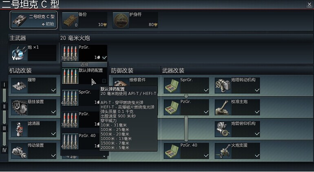Viewport: 314px width, 172px height.
Task: Select the 传动装置 transmission icon
Action: (x=19, y=151)
